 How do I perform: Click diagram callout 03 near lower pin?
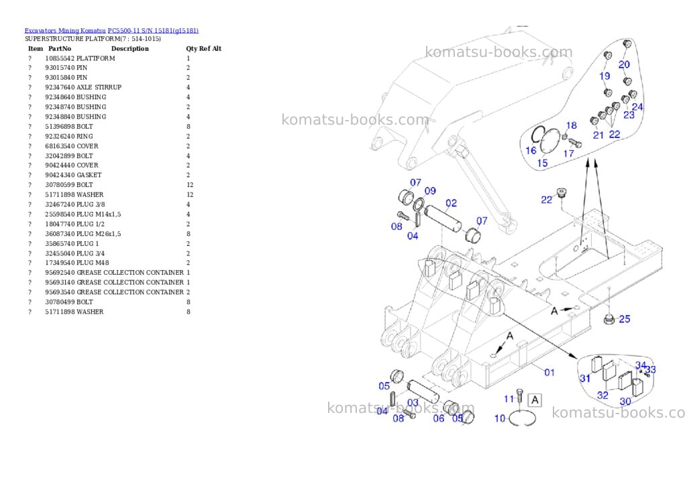(x=413, y=402)
